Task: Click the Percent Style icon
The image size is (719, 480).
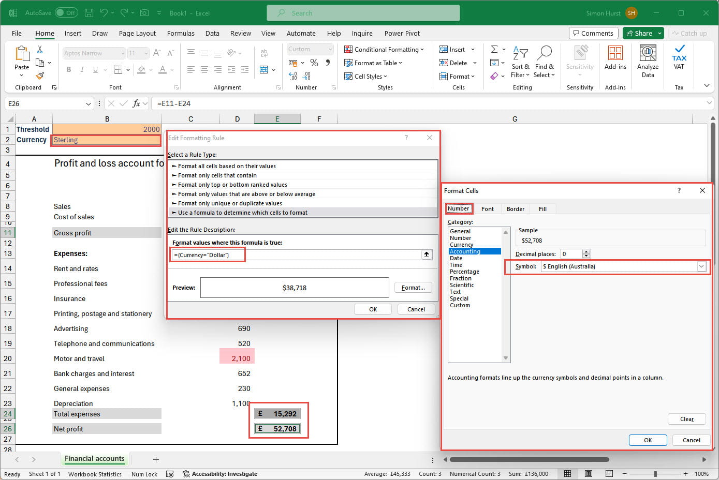Action: pos(314,63)
